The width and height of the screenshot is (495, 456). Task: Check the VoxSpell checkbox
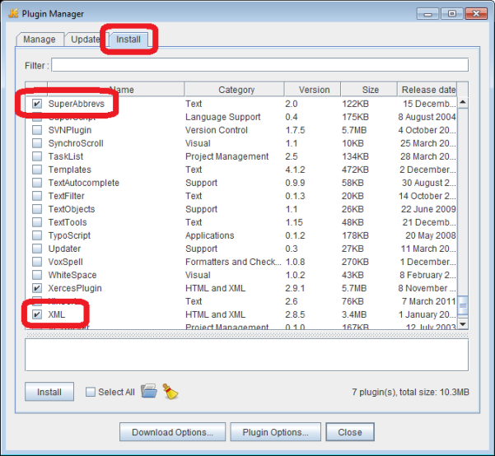[x=37, y=262]
